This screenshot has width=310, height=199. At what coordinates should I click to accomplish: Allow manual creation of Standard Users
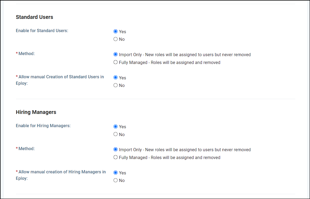pos(116,77)
